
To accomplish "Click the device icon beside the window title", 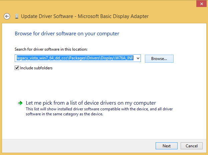I will click(17, 16).
